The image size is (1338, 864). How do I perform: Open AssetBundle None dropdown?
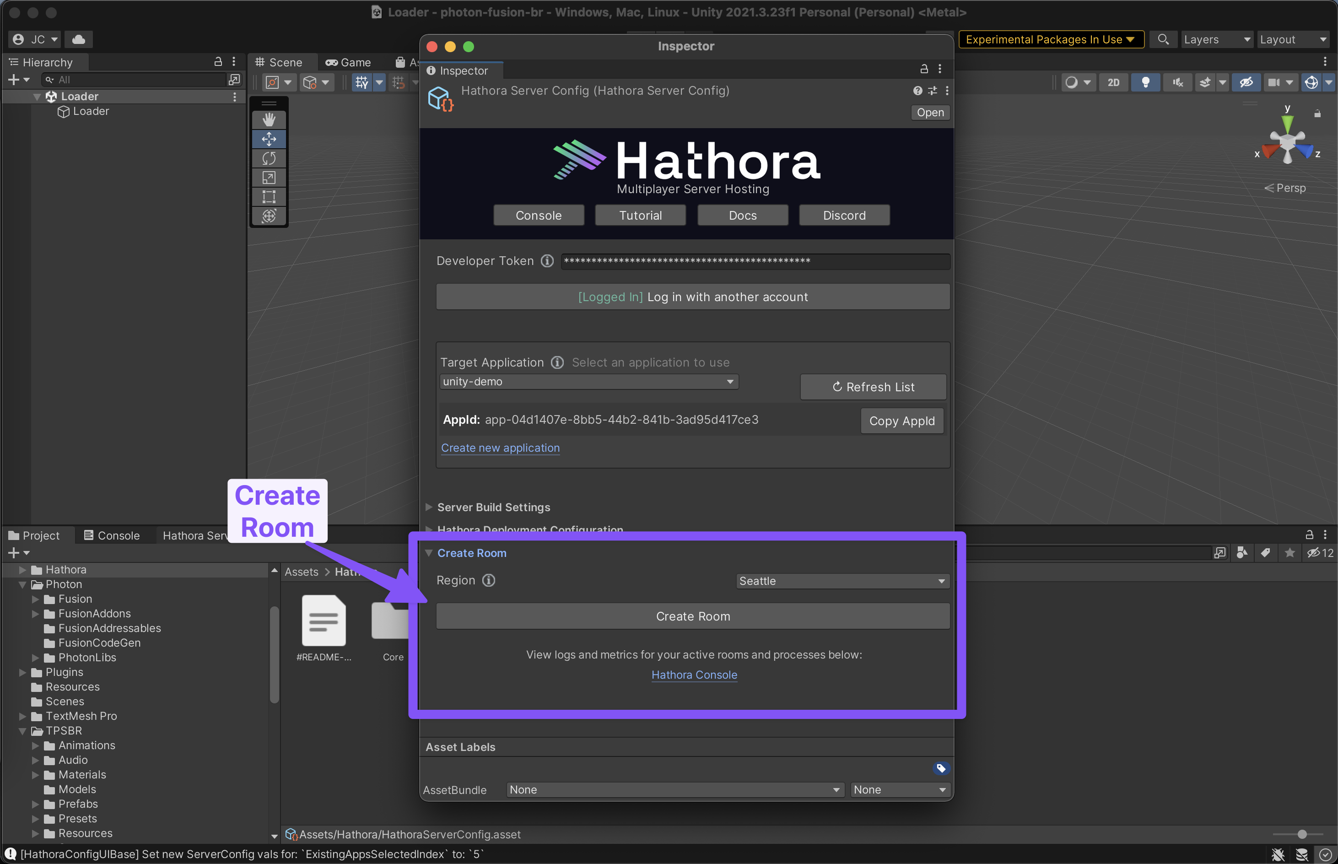coord(675,789)
